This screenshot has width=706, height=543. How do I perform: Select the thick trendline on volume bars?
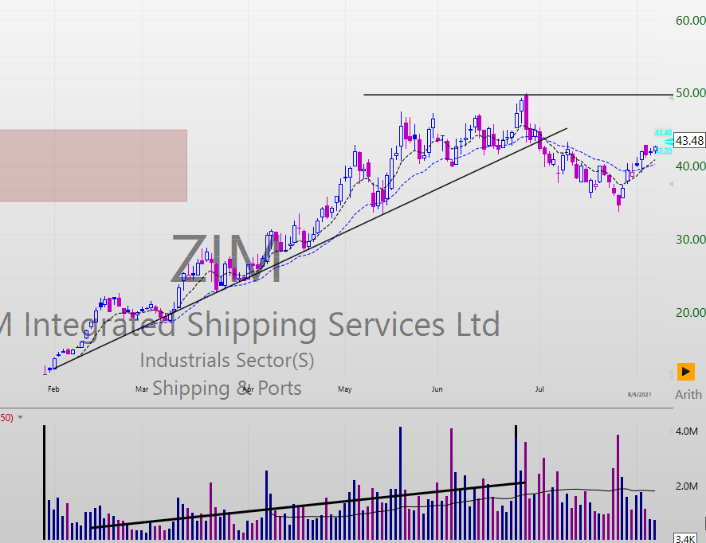pyautogui.click(x=308, y=506)
